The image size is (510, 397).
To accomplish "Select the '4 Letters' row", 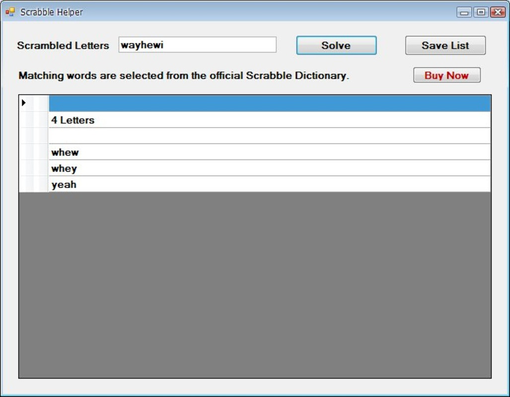I will 270,120.
